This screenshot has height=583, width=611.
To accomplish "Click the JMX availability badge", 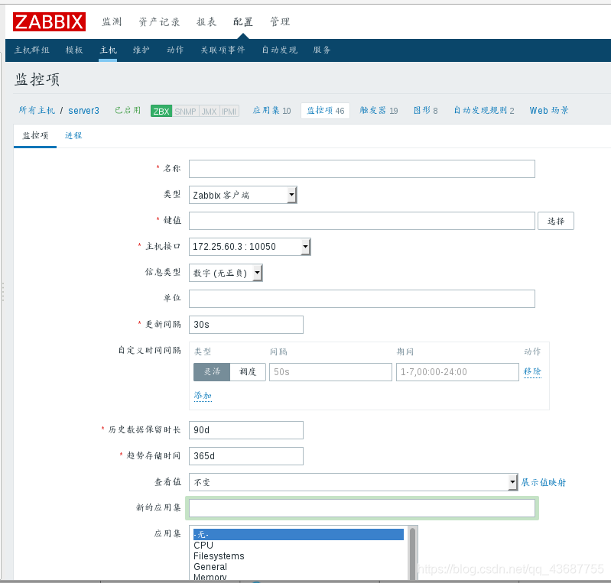I will pyautogui.click(x=210, y=111).
